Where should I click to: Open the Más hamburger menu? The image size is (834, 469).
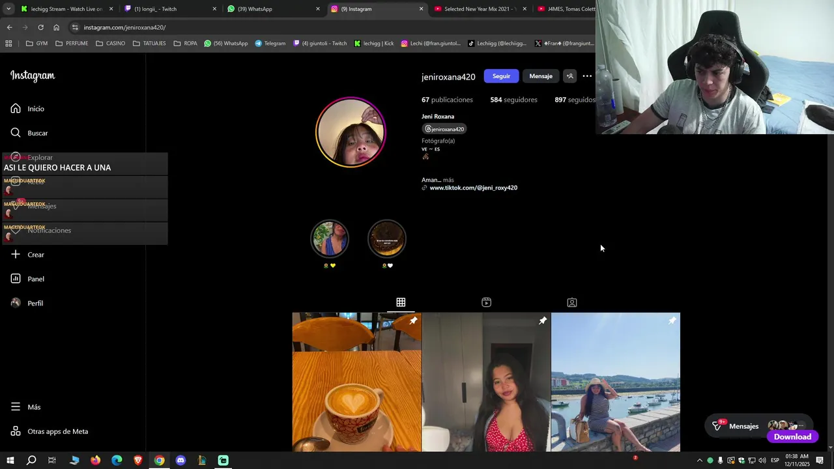16,407
